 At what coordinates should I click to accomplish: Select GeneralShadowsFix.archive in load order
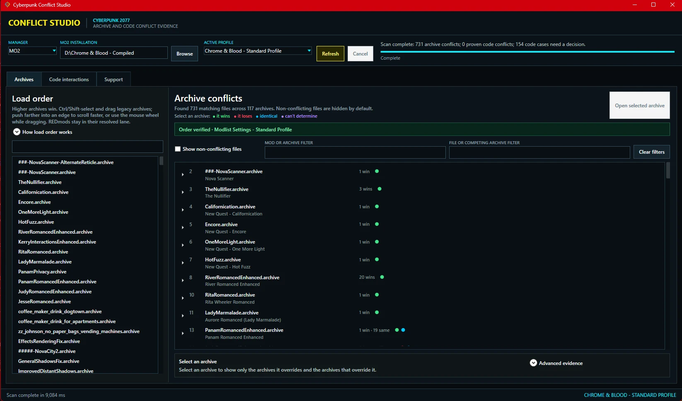click(x=85, y=361)
